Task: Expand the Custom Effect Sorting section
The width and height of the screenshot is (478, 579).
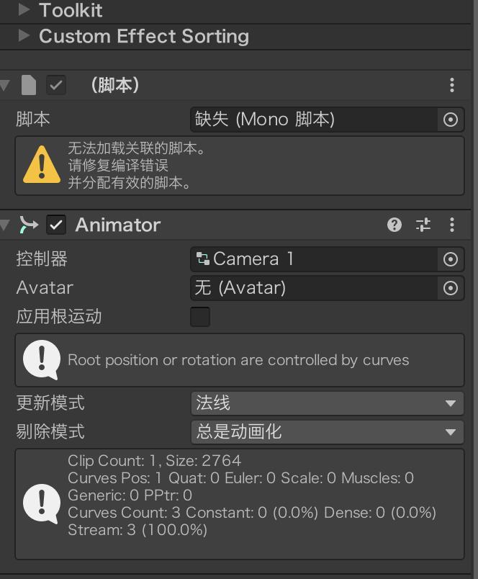Action: tap(24, 36)
